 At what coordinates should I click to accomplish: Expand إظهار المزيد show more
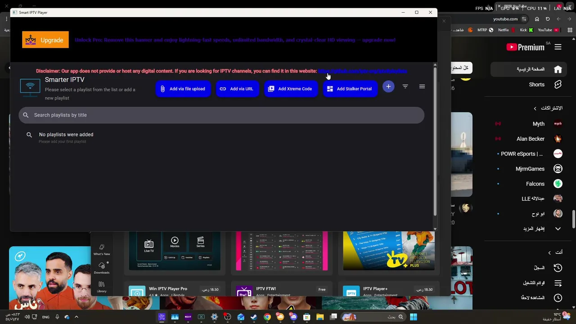[529, 229]
